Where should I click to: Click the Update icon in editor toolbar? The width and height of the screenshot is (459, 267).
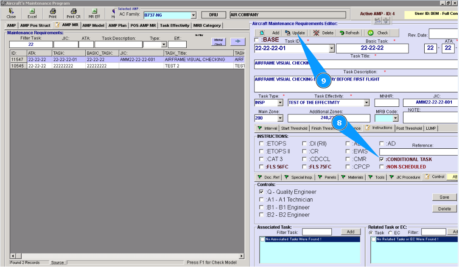pyautogui.click(x=288, y=33)
